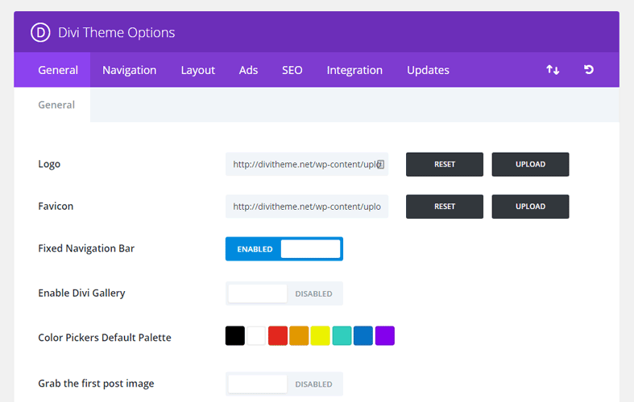The width and height of the screenshot is (634, 402).
Task: Pick the red palette swatch
Action: click(278, 336)
